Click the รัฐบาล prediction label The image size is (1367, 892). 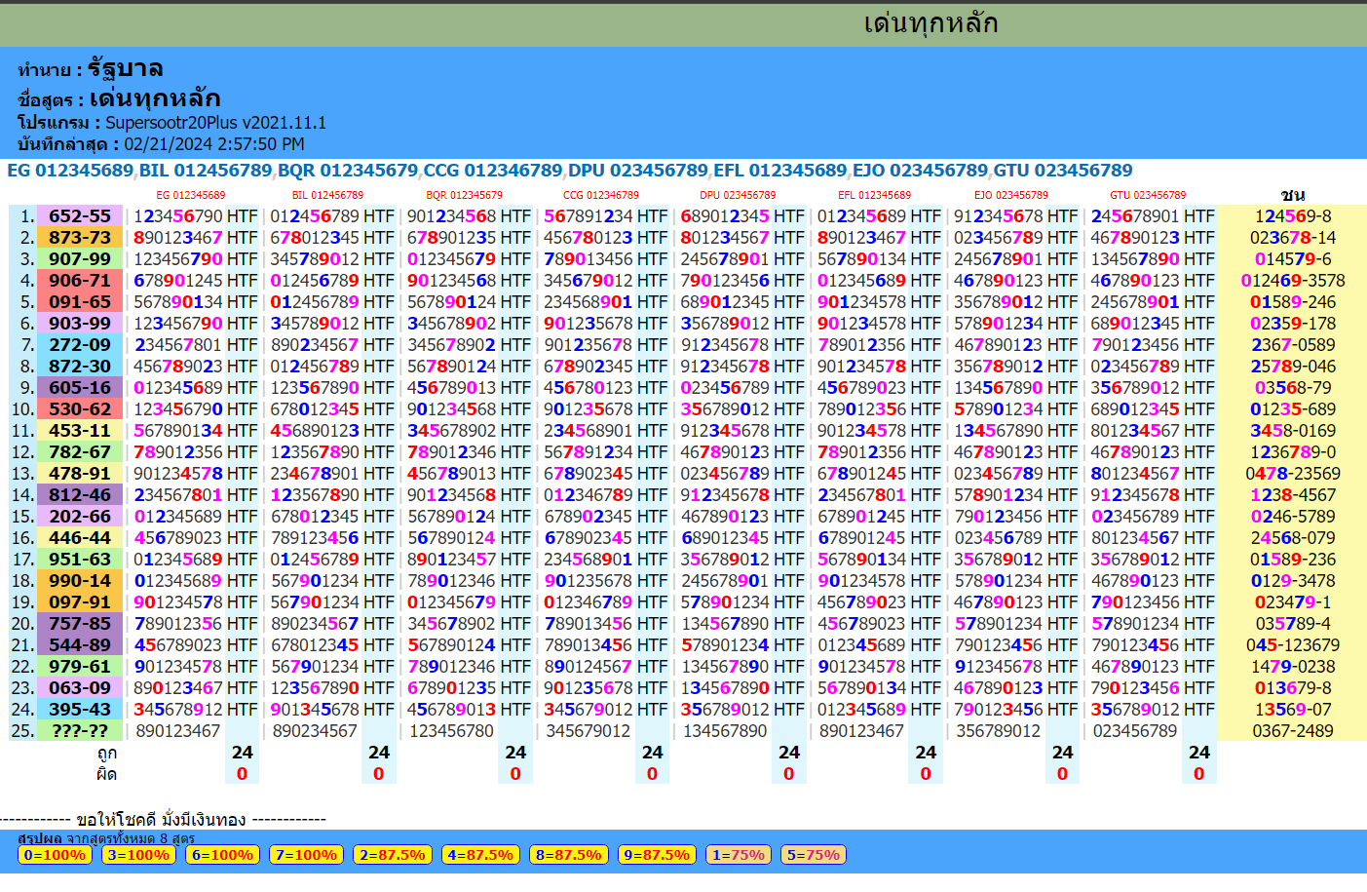pyautogui.click(x=125, y=68)
